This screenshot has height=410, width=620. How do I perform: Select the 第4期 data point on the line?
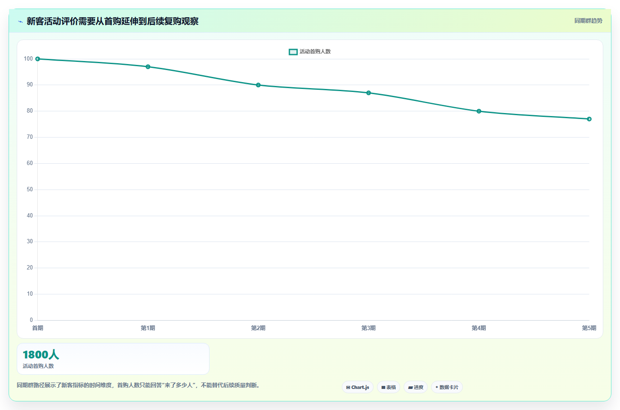tap(479, 111)
